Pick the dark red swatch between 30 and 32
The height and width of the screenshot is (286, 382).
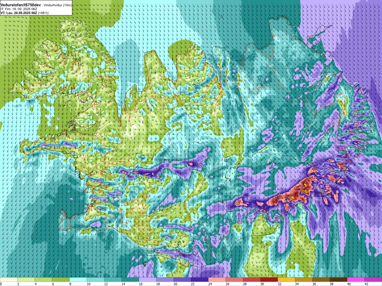[269, 280]
